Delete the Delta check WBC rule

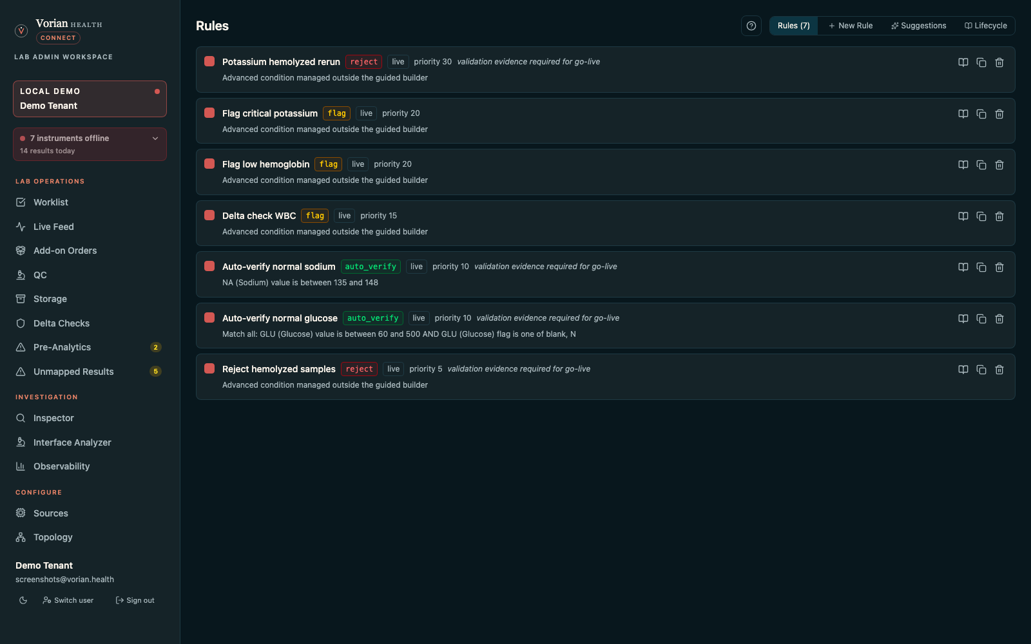(x=999, y=216)
